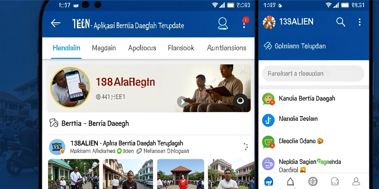Image resolution: width=379 pixels, height=189 pixels.
Task: Open circular phone photo on banner
Action: [x=70, y=87]
